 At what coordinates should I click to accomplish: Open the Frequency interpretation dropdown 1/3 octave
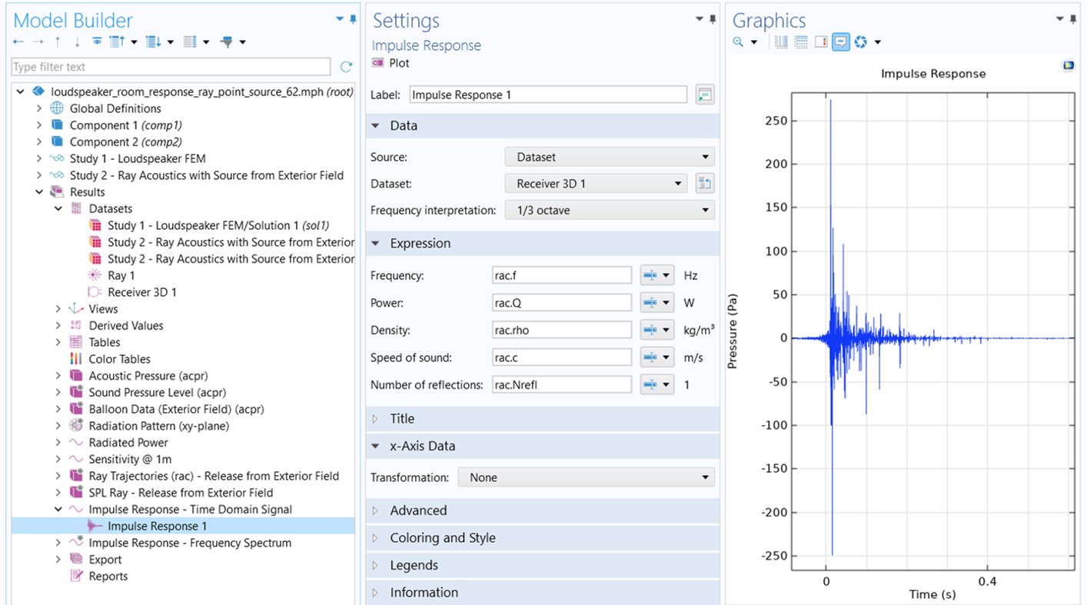click(610, 210)
